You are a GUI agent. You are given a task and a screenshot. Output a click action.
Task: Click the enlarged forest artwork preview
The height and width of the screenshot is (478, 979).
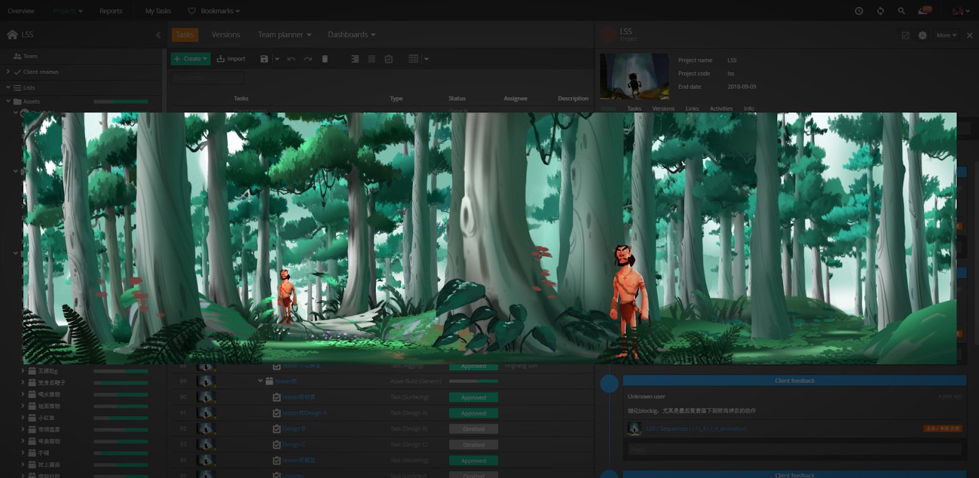(489, 238)
